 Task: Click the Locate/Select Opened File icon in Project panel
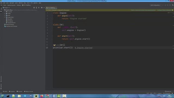pos(34,8)
